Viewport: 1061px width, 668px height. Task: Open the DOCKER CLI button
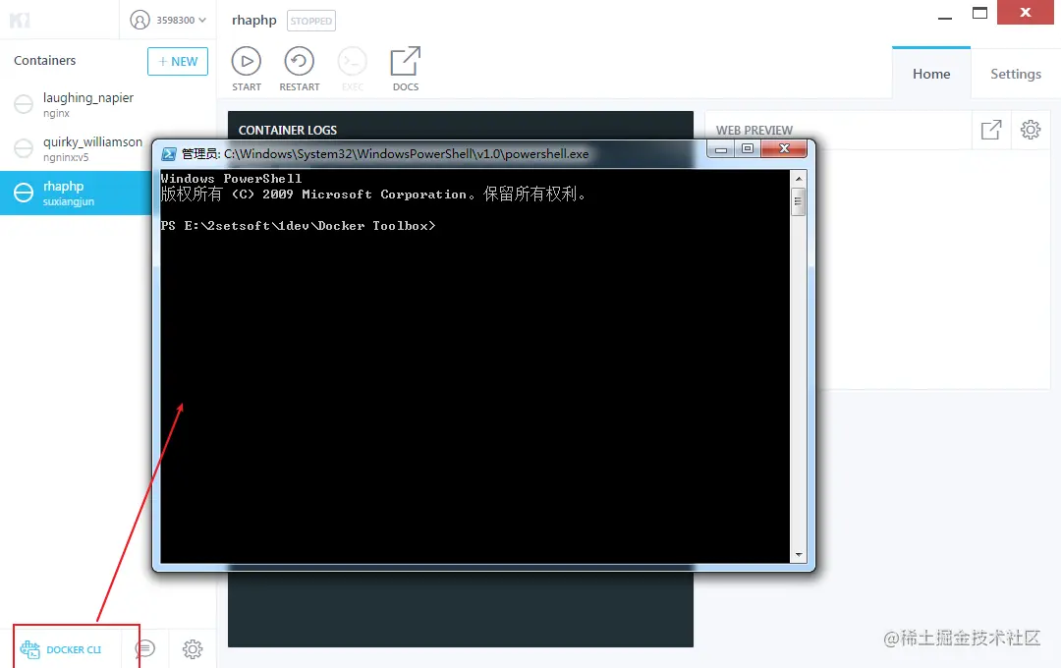pos(61,649)
